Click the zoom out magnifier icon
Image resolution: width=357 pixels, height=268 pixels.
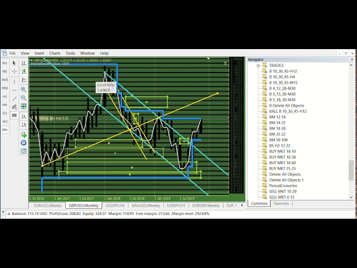(23, 98)
